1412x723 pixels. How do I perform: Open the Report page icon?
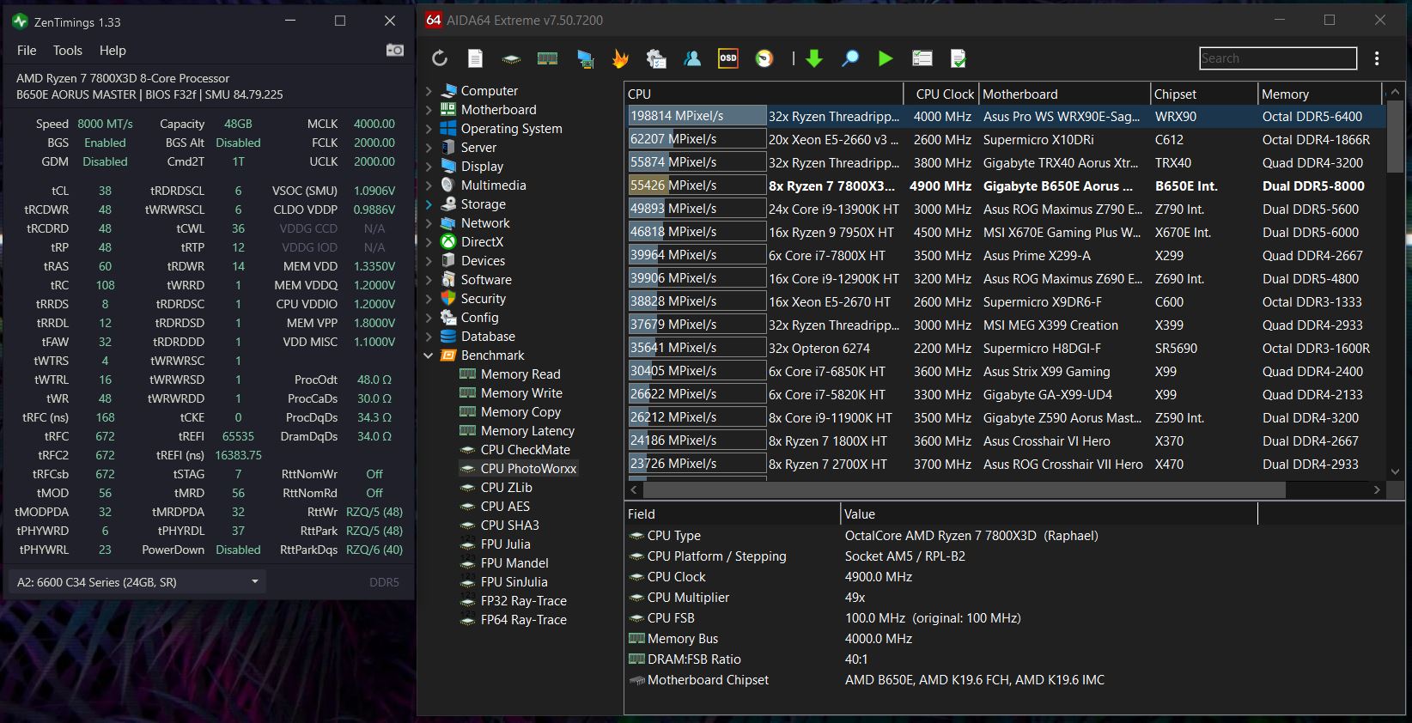[x=475, y=58]
